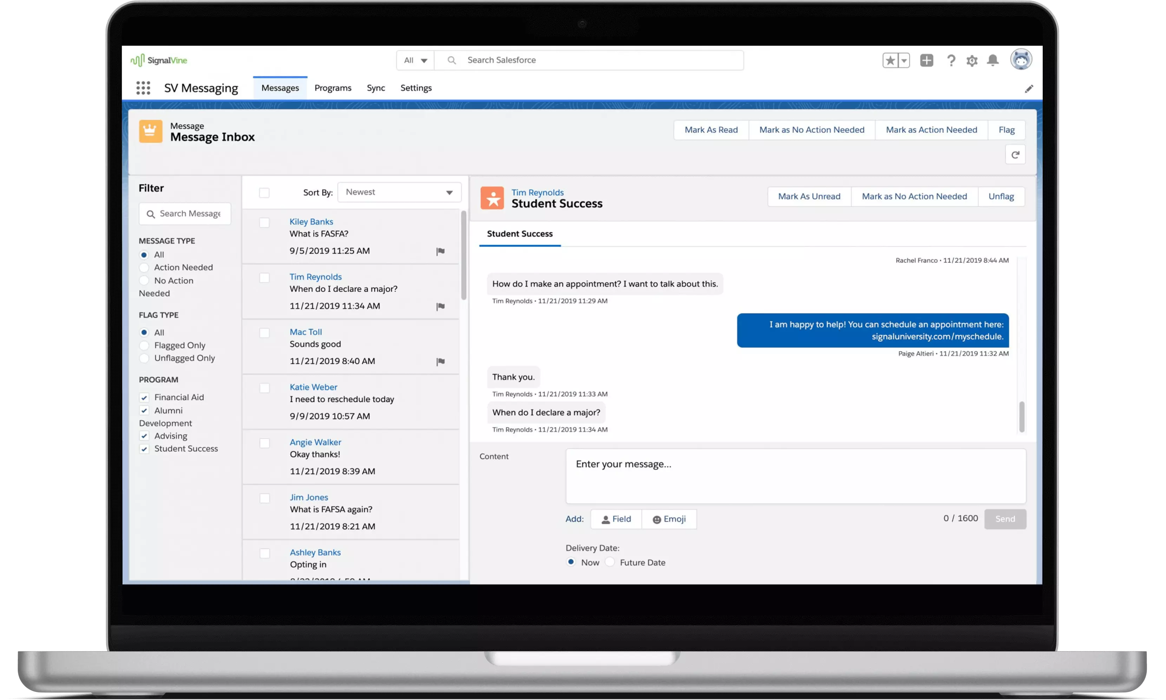Click the Unflag button on Tim Reynolds
1166x700 pixels.
1000,196
